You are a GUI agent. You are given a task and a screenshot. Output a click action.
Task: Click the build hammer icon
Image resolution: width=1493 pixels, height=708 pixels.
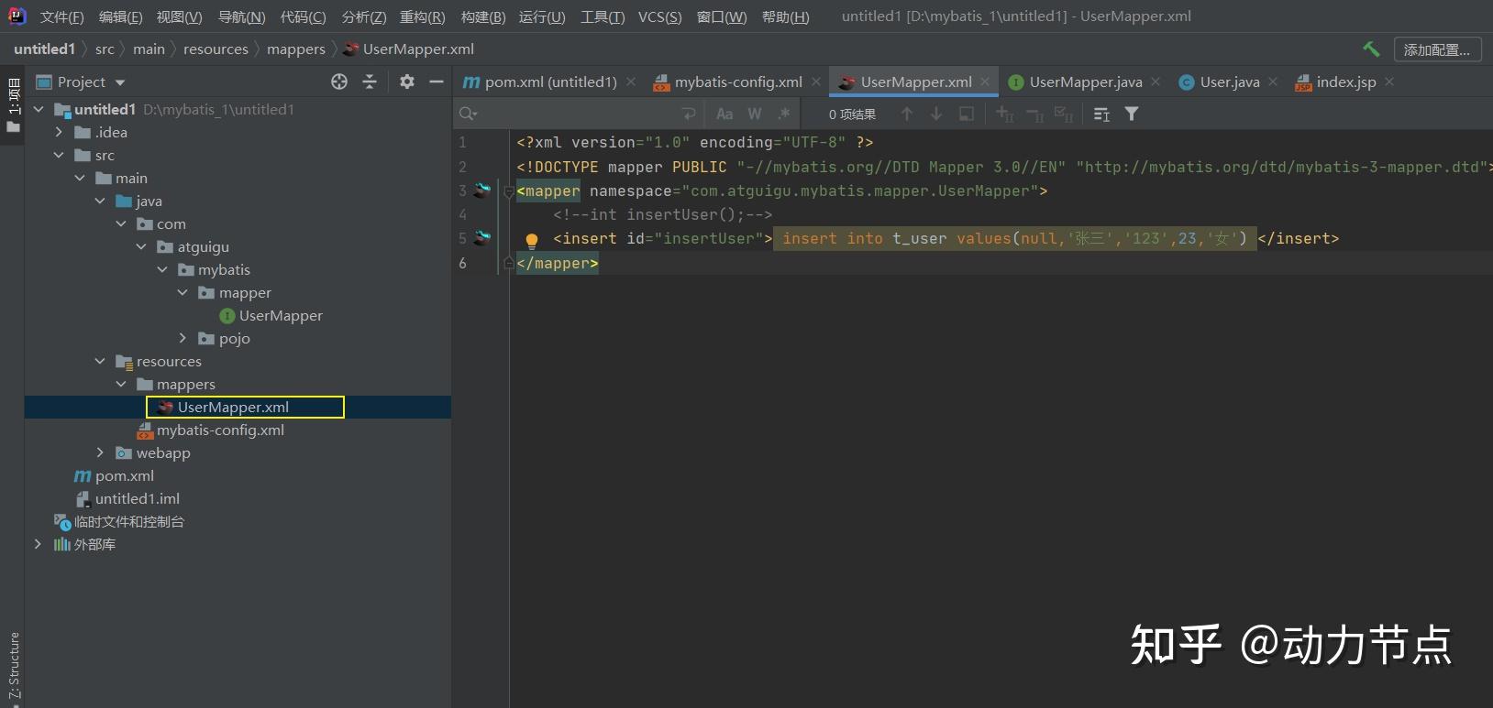pyautogui.click(x=1371, y=49)
